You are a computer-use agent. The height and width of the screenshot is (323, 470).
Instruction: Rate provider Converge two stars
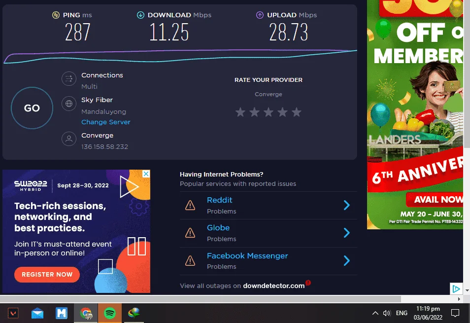point(254,112)
